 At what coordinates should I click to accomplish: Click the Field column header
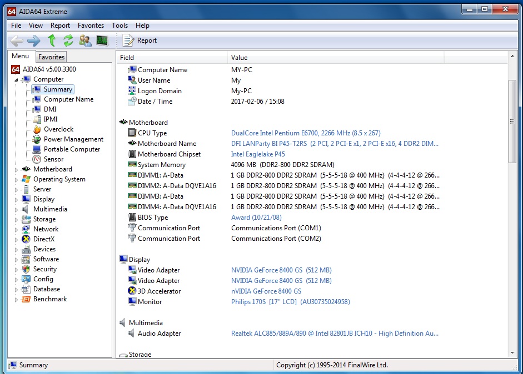tap(172, 58)
